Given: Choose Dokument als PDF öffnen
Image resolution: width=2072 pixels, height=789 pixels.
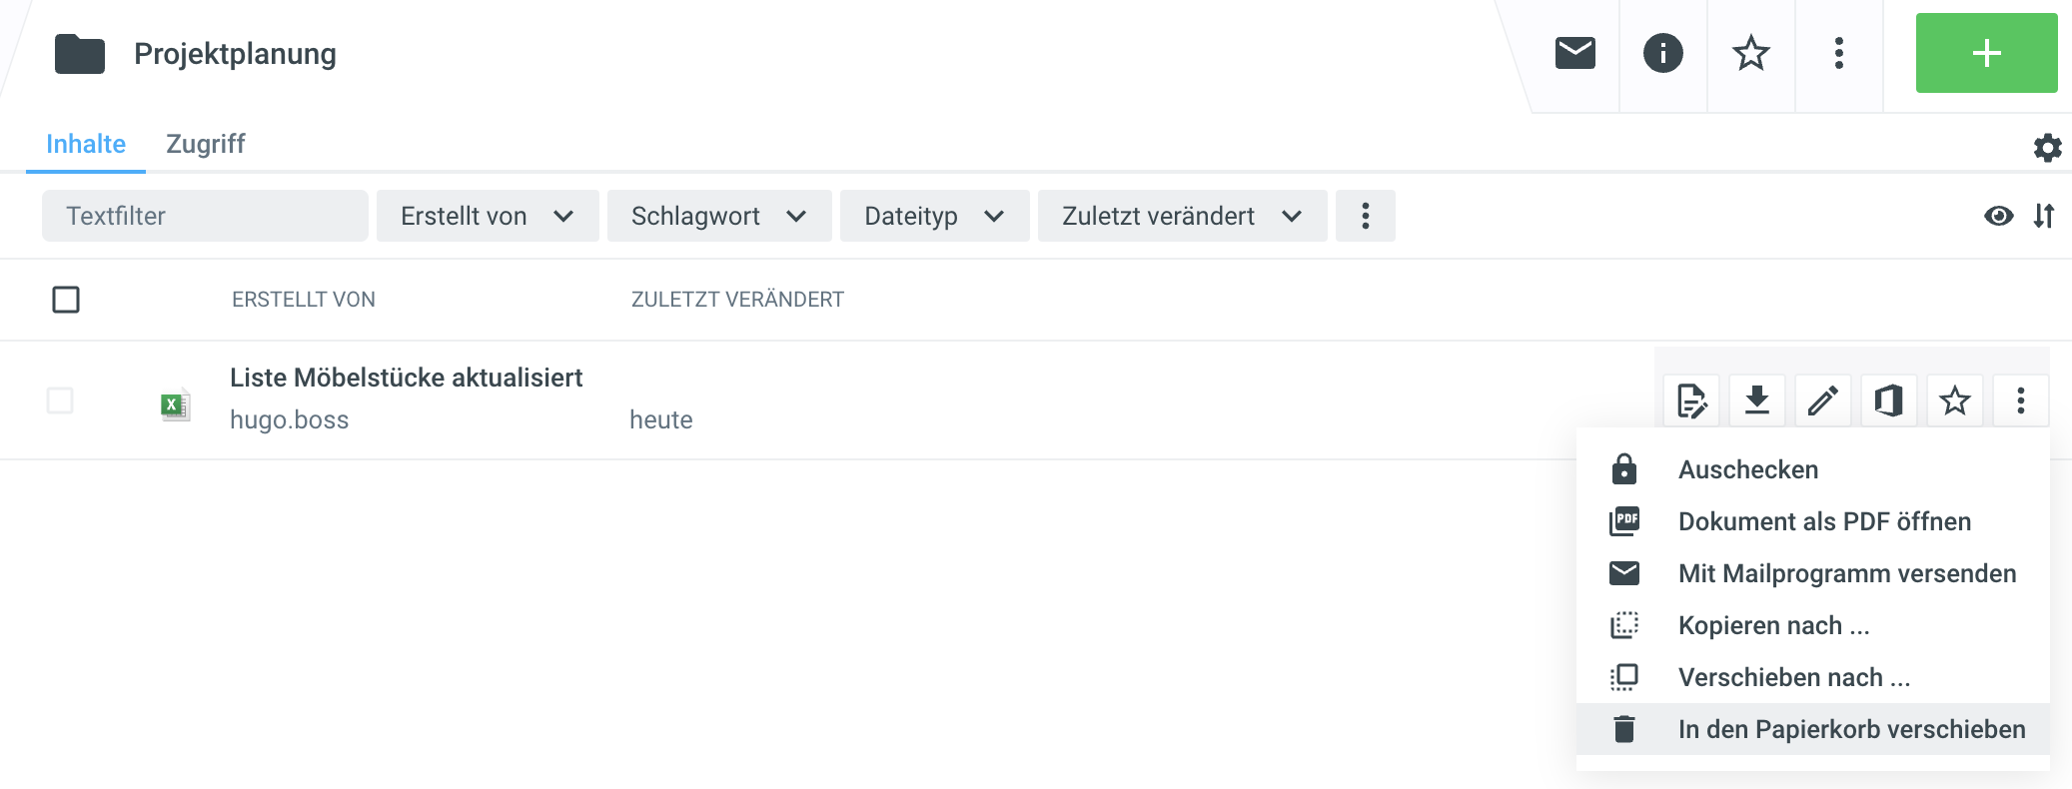Looking at the screenshot, I should [x=1823, y=521].
